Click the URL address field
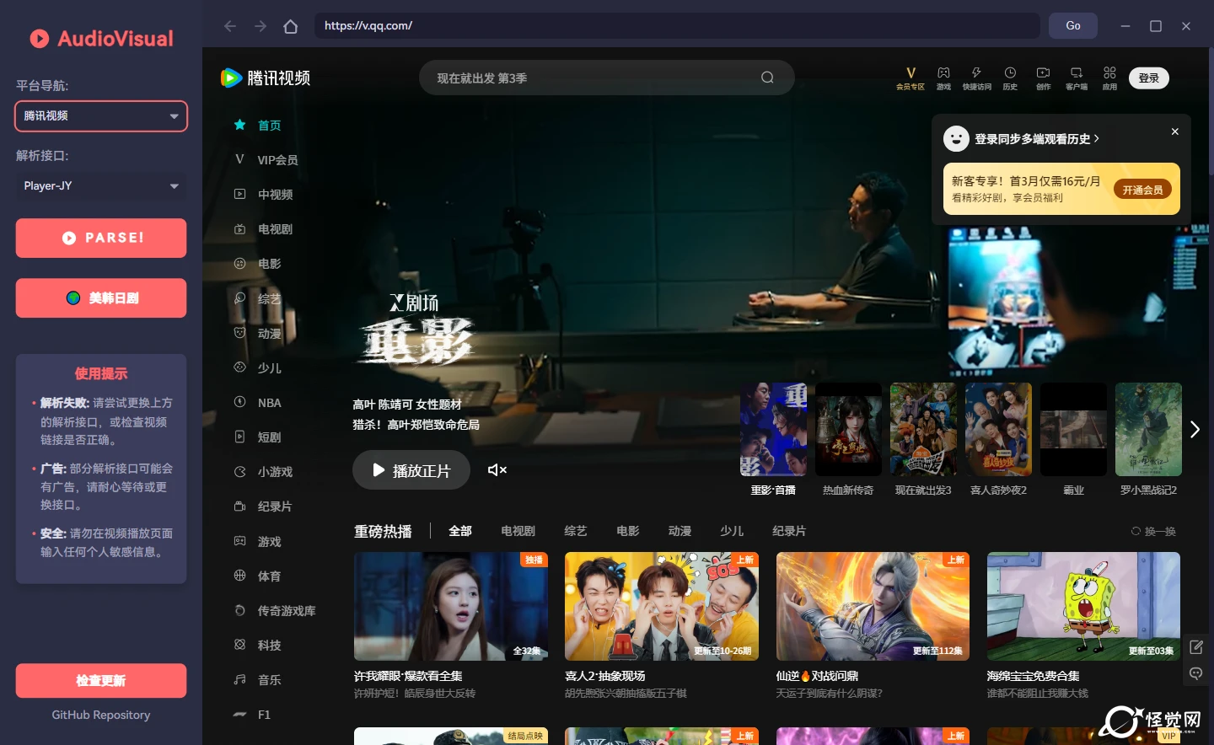The height and width of the screenshot is (745, 1214). tap(674, 26)
